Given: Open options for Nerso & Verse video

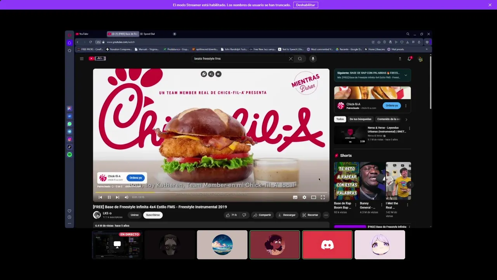Looking at the screenshot, I should tap(409, 128).
